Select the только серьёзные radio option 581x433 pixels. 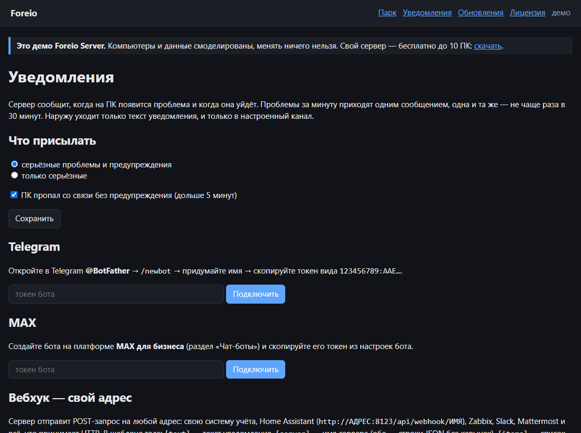point(14,175)
